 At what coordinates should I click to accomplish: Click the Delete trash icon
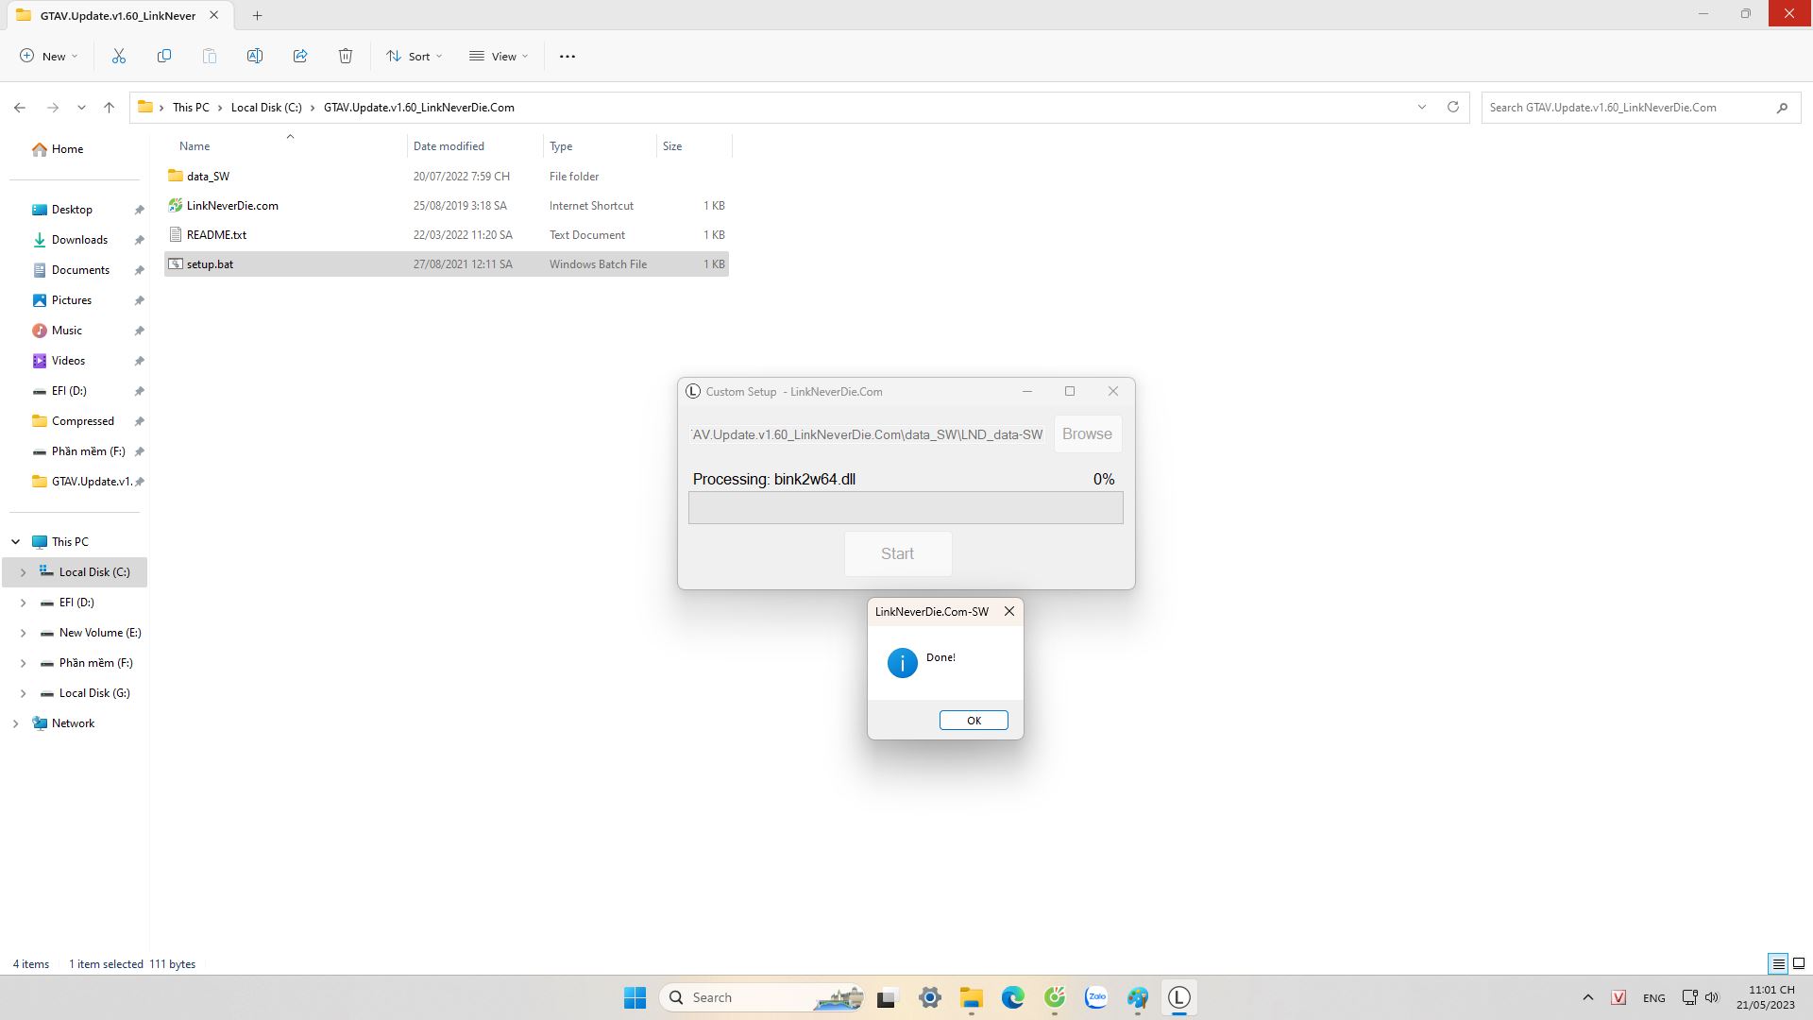point(346,57)
